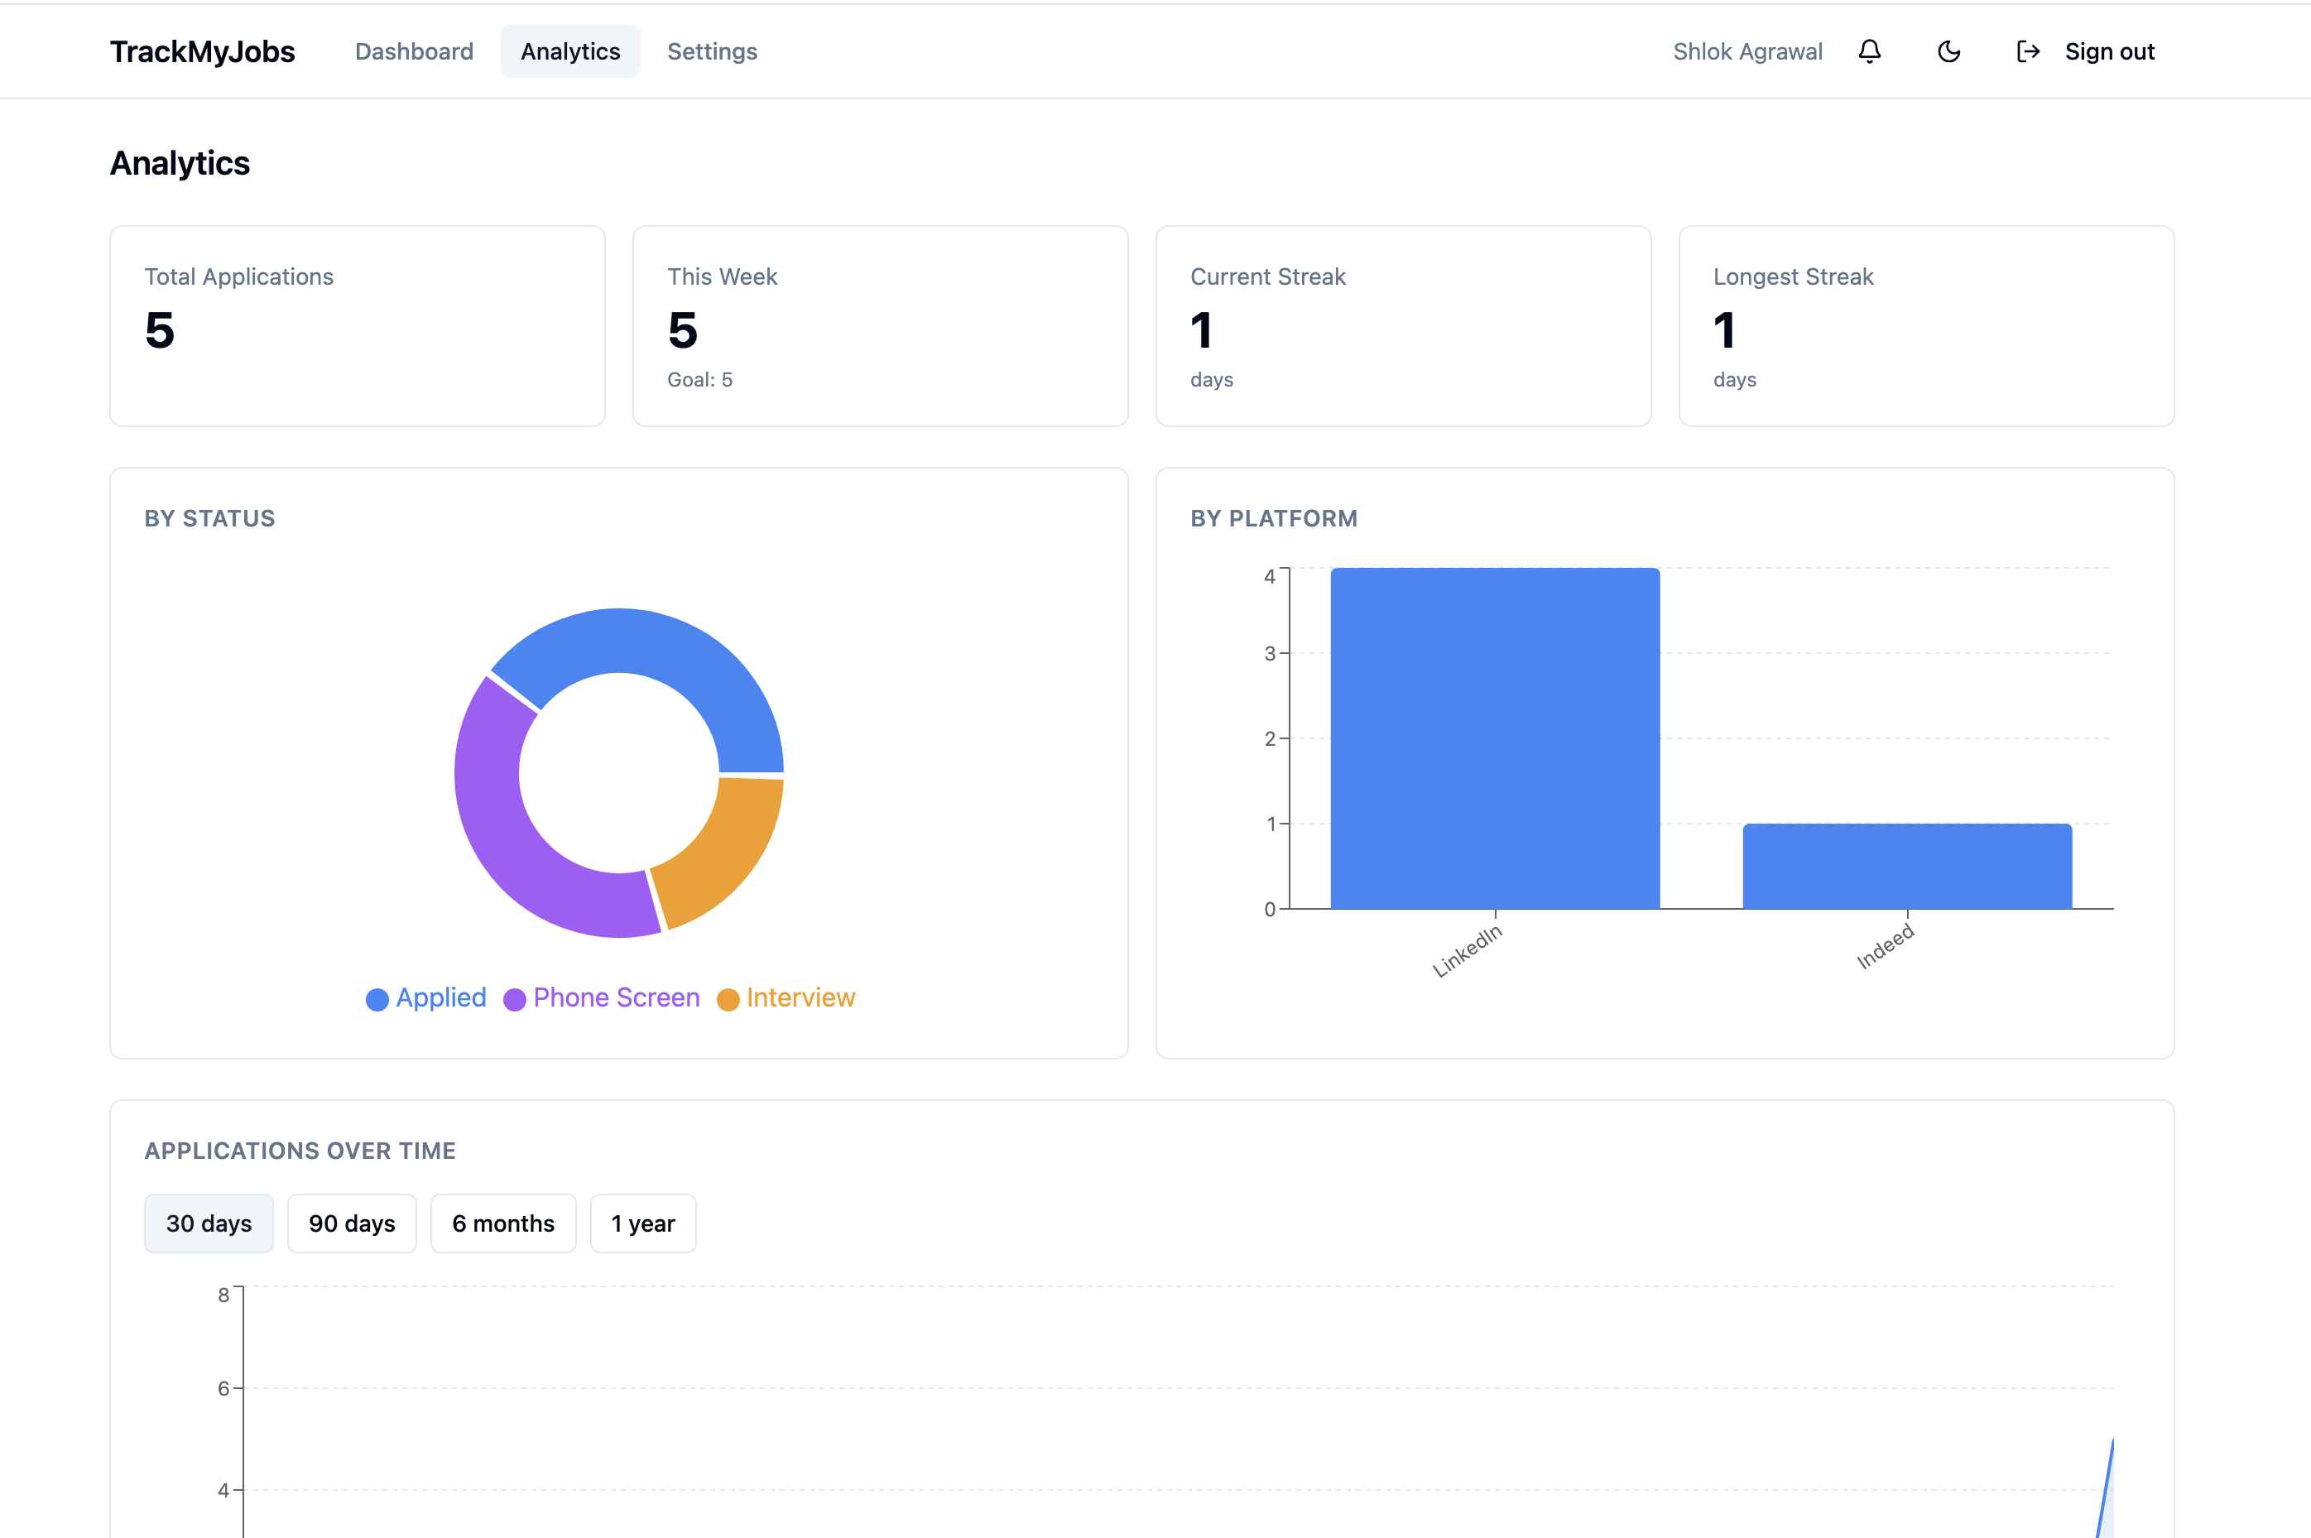Click the Phone Screen legend purple dot
The image size is (2311, 1538).
point(515,999)
